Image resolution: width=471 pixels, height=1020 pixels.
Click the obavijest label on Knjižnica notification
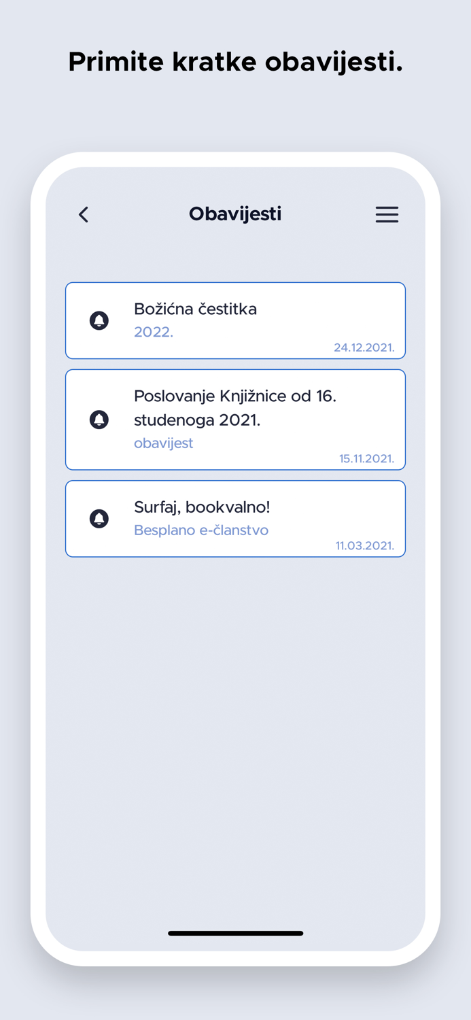(163, 443)
